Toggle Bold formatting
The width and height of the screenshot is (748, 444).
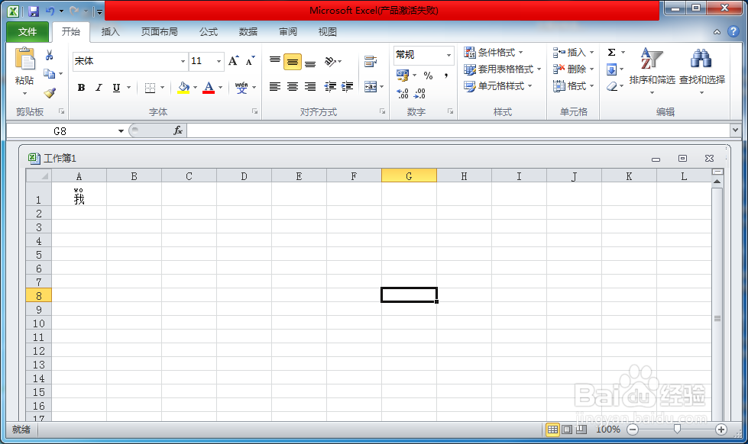tap(82, 88)
